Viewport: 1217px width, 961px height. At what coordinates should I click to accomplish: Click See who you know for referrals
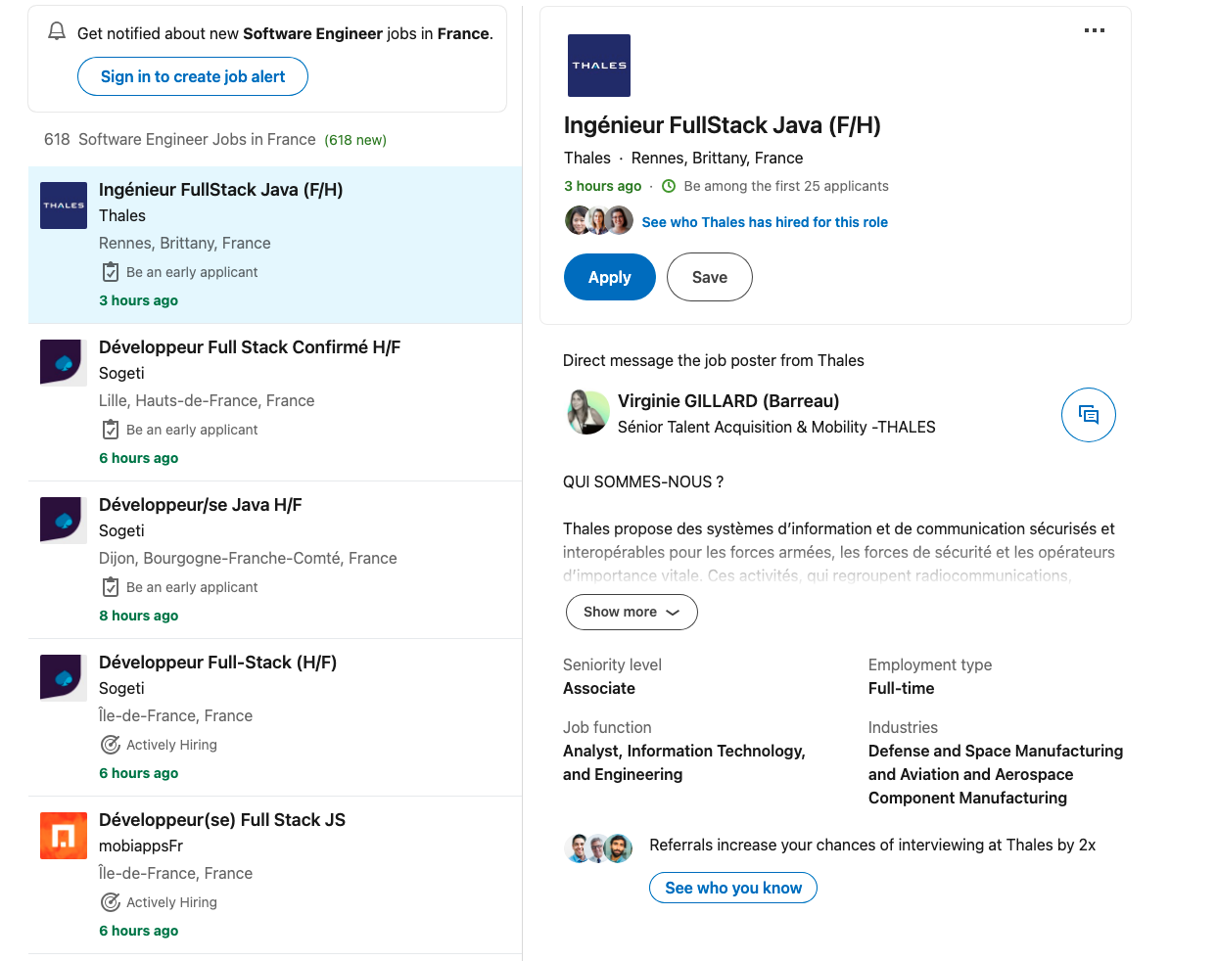(x=732, y=888)
